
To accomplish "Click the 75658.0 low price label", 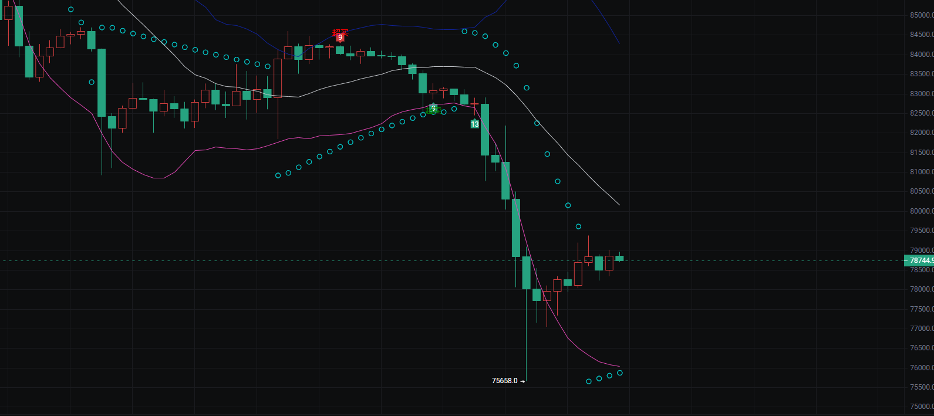I will pyautogui.click(x=505, y=381).
